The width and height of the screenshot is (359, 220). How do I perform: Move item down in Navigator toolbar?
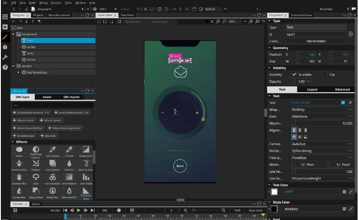[x=26, y=21]
